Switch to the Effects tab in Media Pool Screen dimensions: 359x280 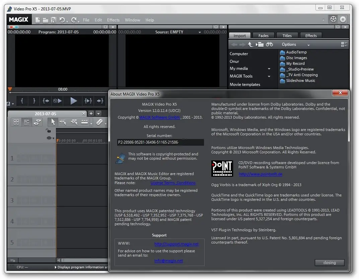coord(311,36)
